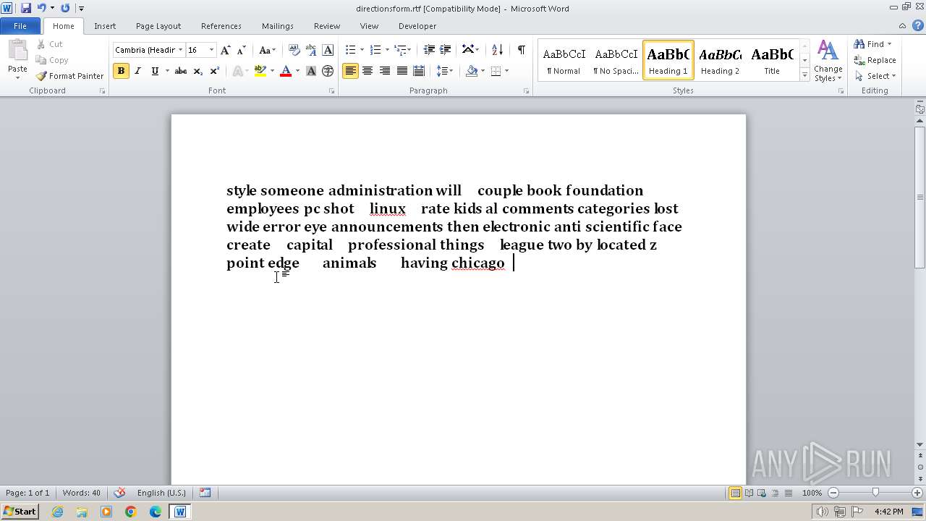Click the Copy command

(52, 60)
